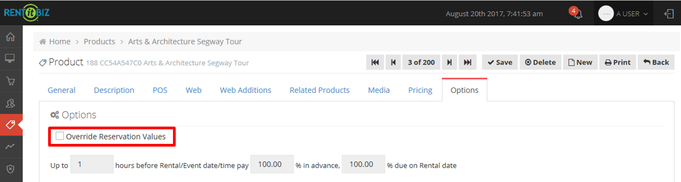The height and width of the screenshot is (182, 681).
Task: Open the Home icon in sidebar
Action: 10,37
